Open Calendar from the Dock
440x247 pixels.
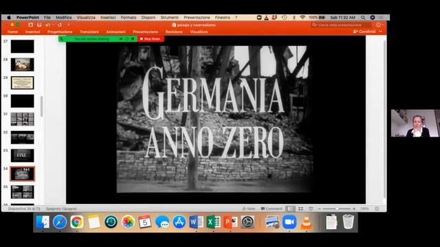(x=145, y=222)
